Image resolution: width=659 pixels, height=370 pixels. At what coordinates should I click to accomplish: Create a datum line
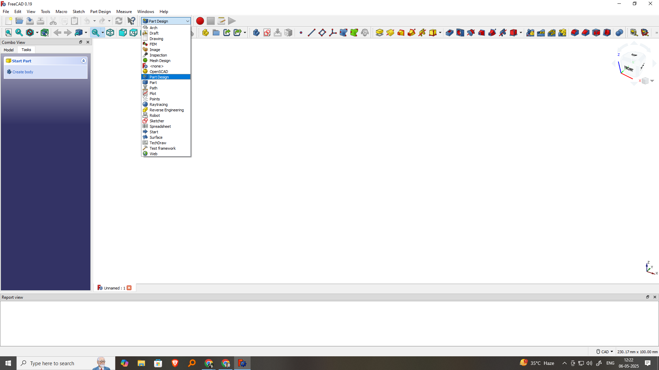(x=312, y=33)
